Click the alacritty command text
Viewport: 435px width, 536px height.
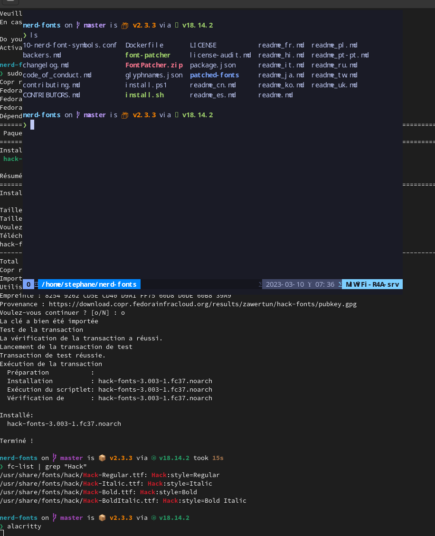pyautogui.click(x=24, y=527)
